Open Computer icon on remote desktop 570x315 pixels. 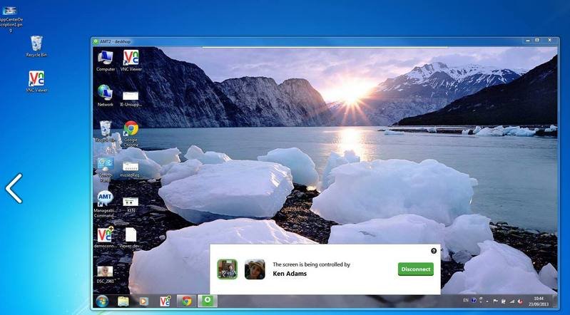tap(106, 61)
